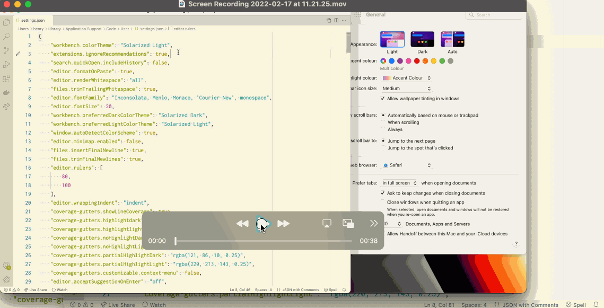
Task: Open the Prefer tabs 'in full screen' dropdown
Action: point(399,183)
